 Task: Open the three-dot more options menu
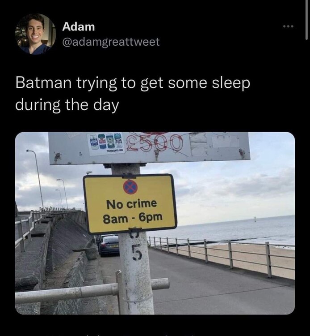click(290, 27)
